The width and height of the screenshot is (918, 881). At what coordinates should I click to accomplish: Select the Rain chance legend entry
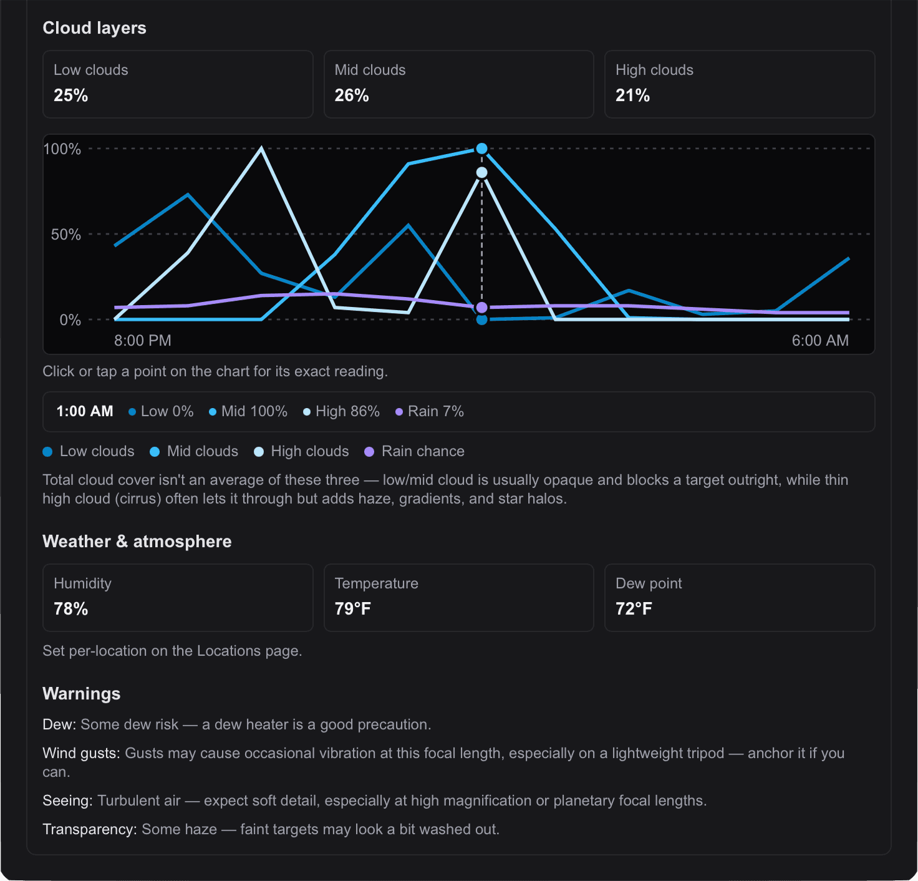(x=414, y=451)
